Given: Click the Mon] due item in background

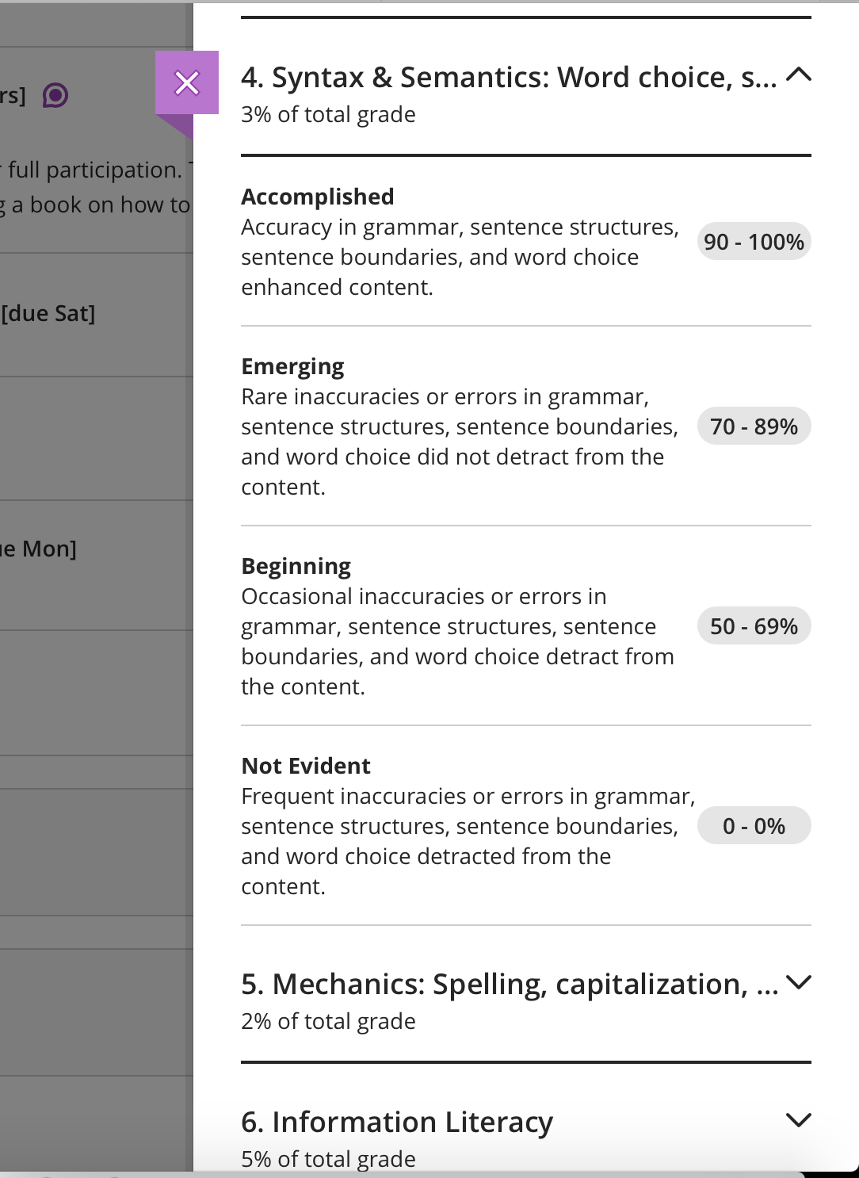Looking at the screenshot, I should (x=39, y=549).
